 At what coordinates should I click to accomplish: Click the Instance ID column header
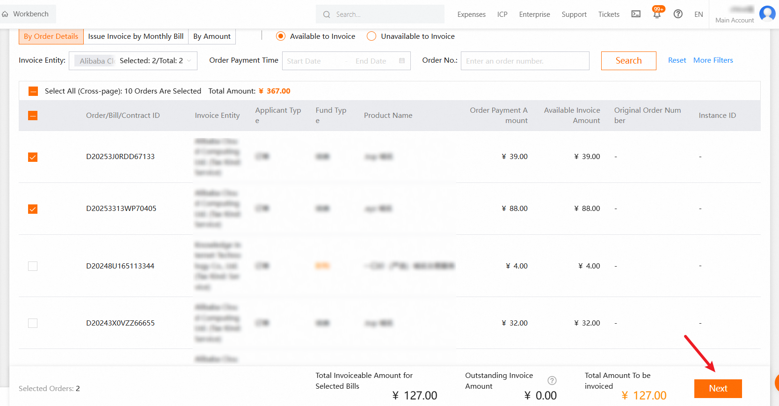717,116
